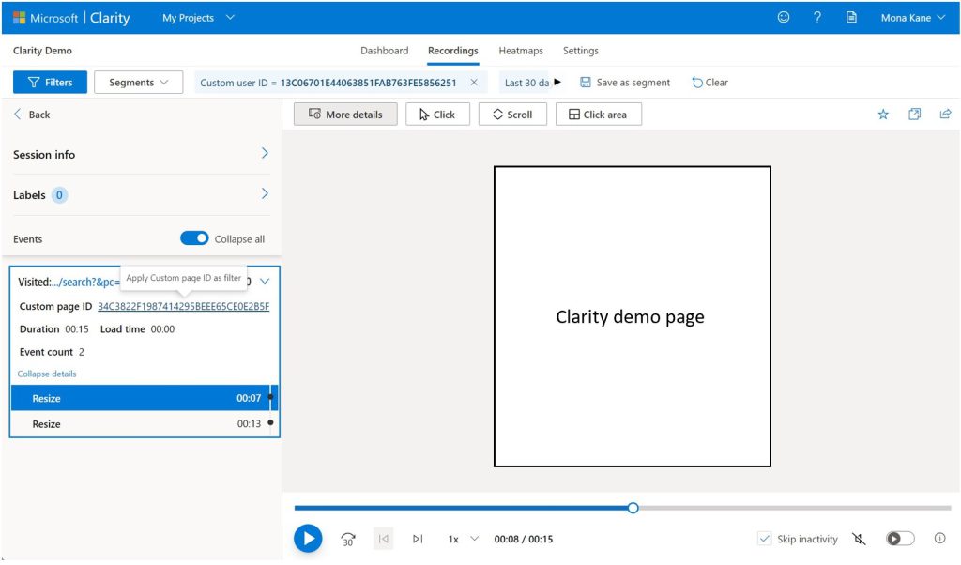The image size is (961, 565).
Task: Open the My Projects dropdown
Action: coord(197,17)
